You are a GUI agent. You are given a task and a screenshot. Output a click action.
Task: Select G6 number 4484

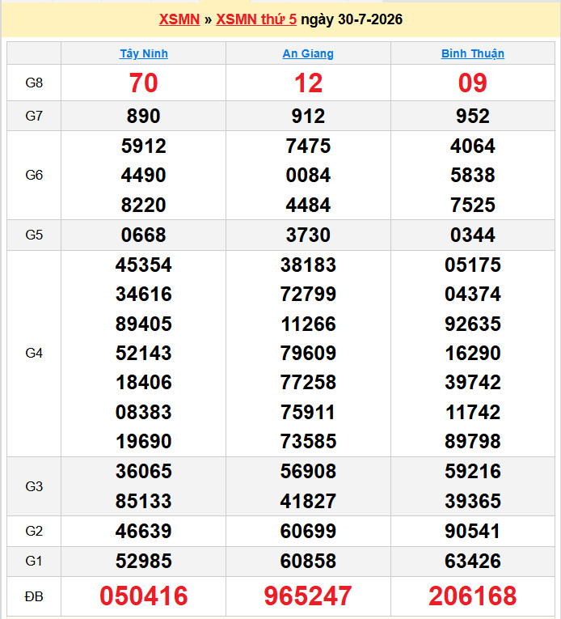(x=308, y=205)
